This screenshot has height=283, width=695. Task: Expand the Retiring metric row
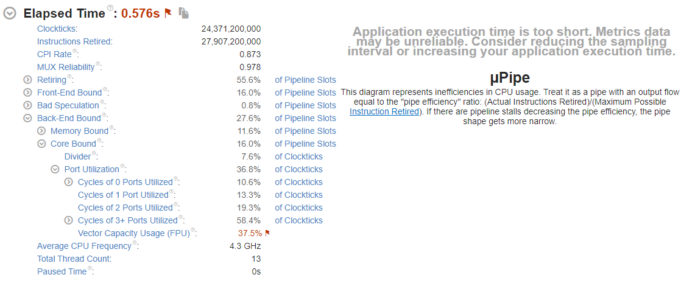point(27,80)
